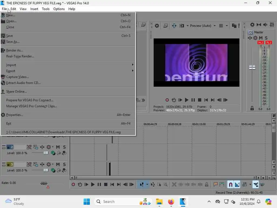Toggle automatic crossfades icon in the toolbar

[x=237, y=185]
